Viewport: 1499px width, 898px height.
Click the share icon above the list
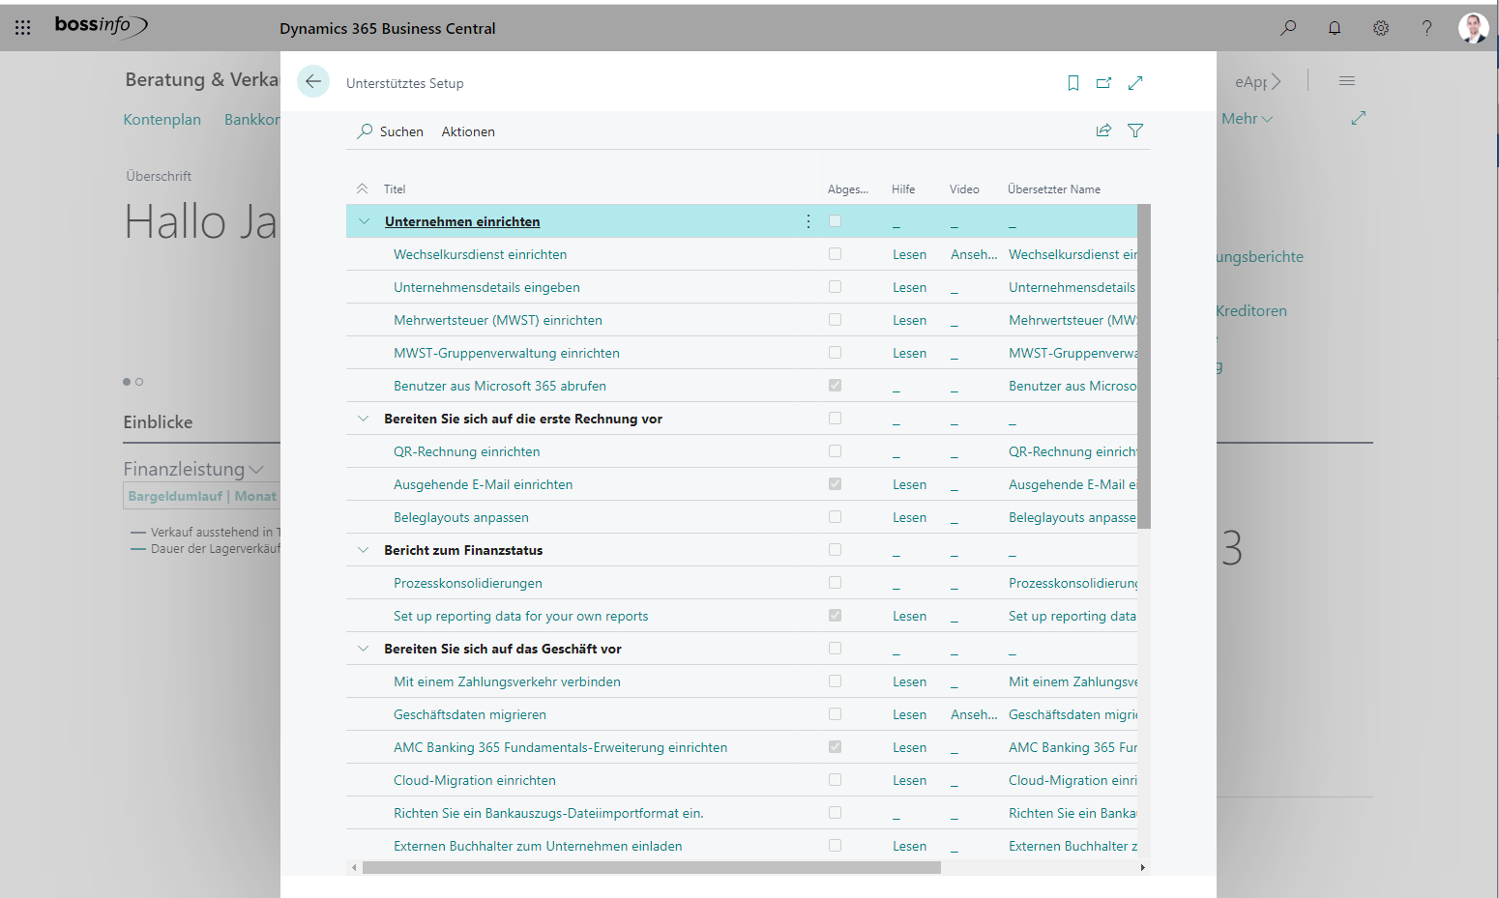[x=1103, y=130]
